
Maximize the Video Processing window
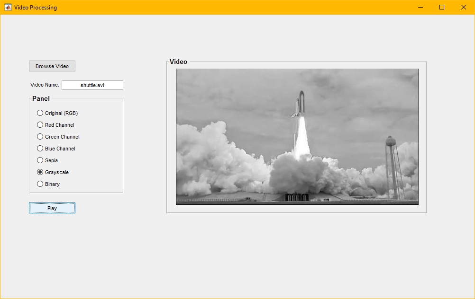442,7
